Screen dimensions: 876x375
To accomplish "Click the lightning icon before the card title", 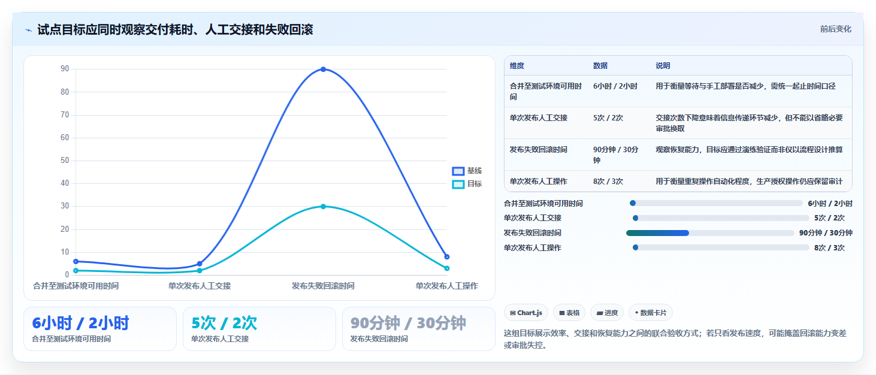I will pos(29,30).
